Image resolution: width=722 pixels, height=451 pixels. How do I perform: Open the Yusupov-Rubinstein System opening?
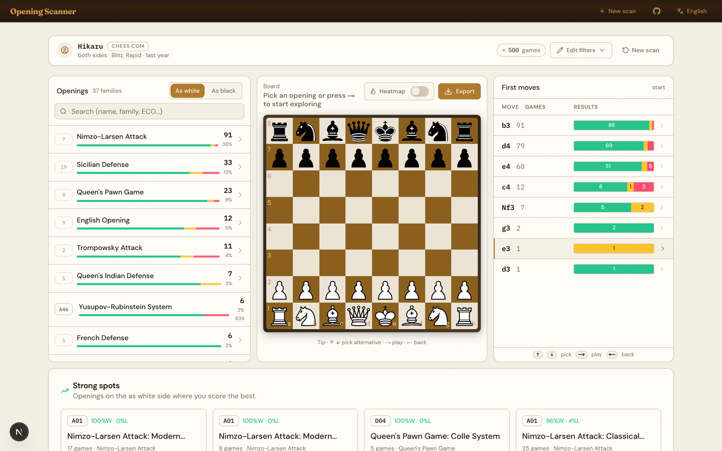(x=149, y=310)
